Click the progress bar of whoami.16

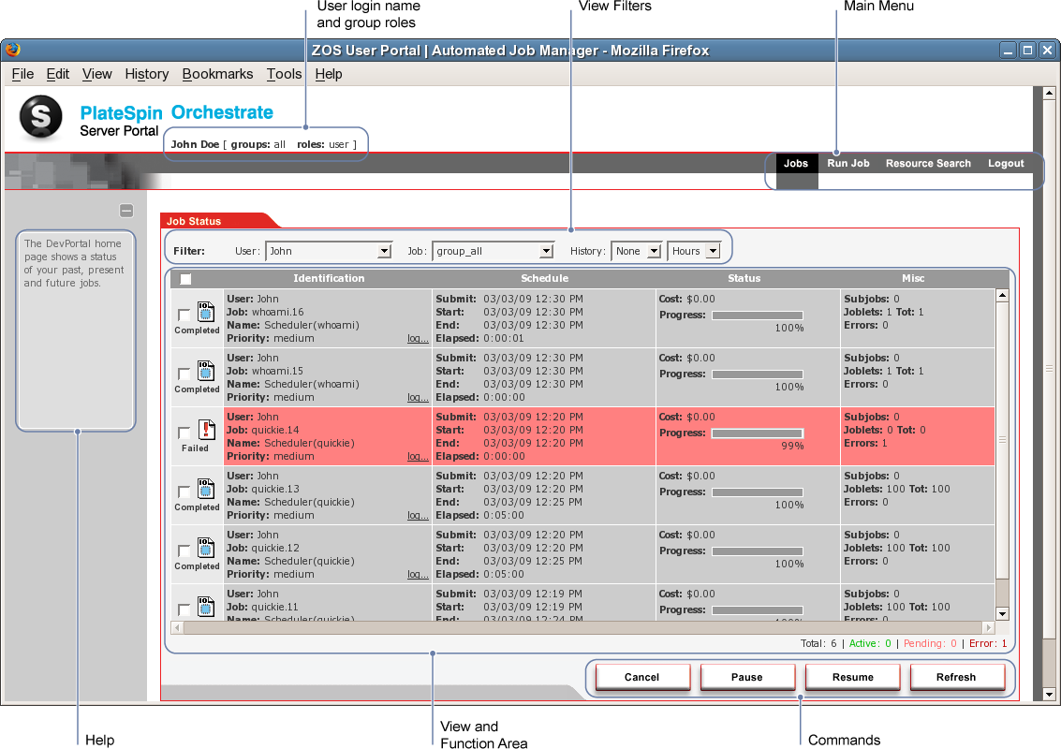coord(758,316)
